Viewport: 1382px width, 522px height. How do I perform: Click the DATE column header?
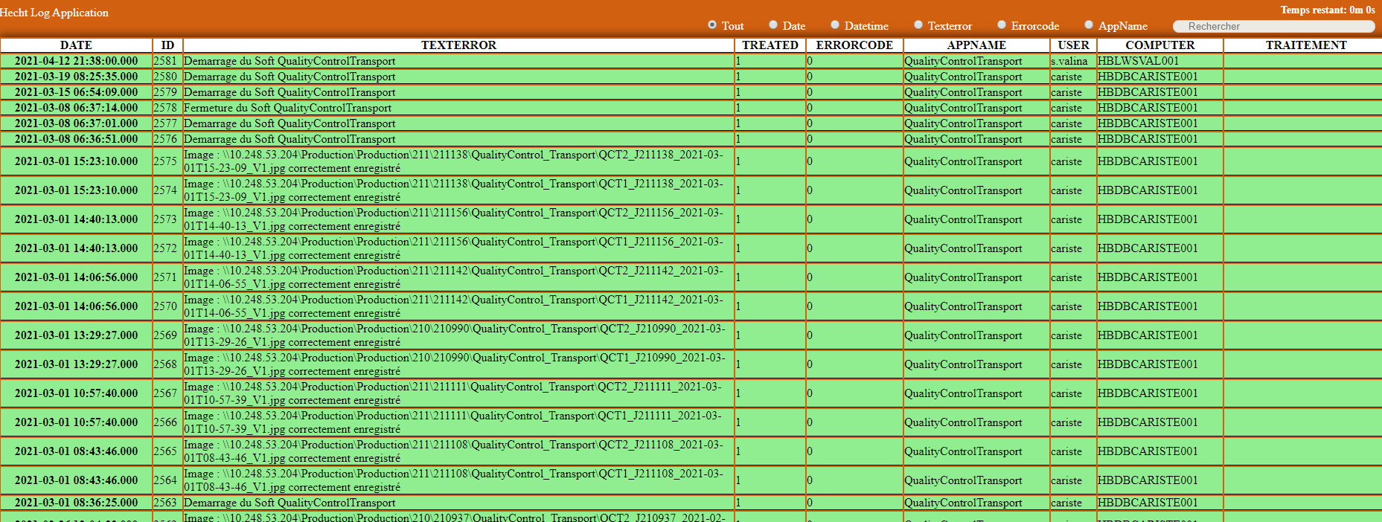(x=76, y=45)
